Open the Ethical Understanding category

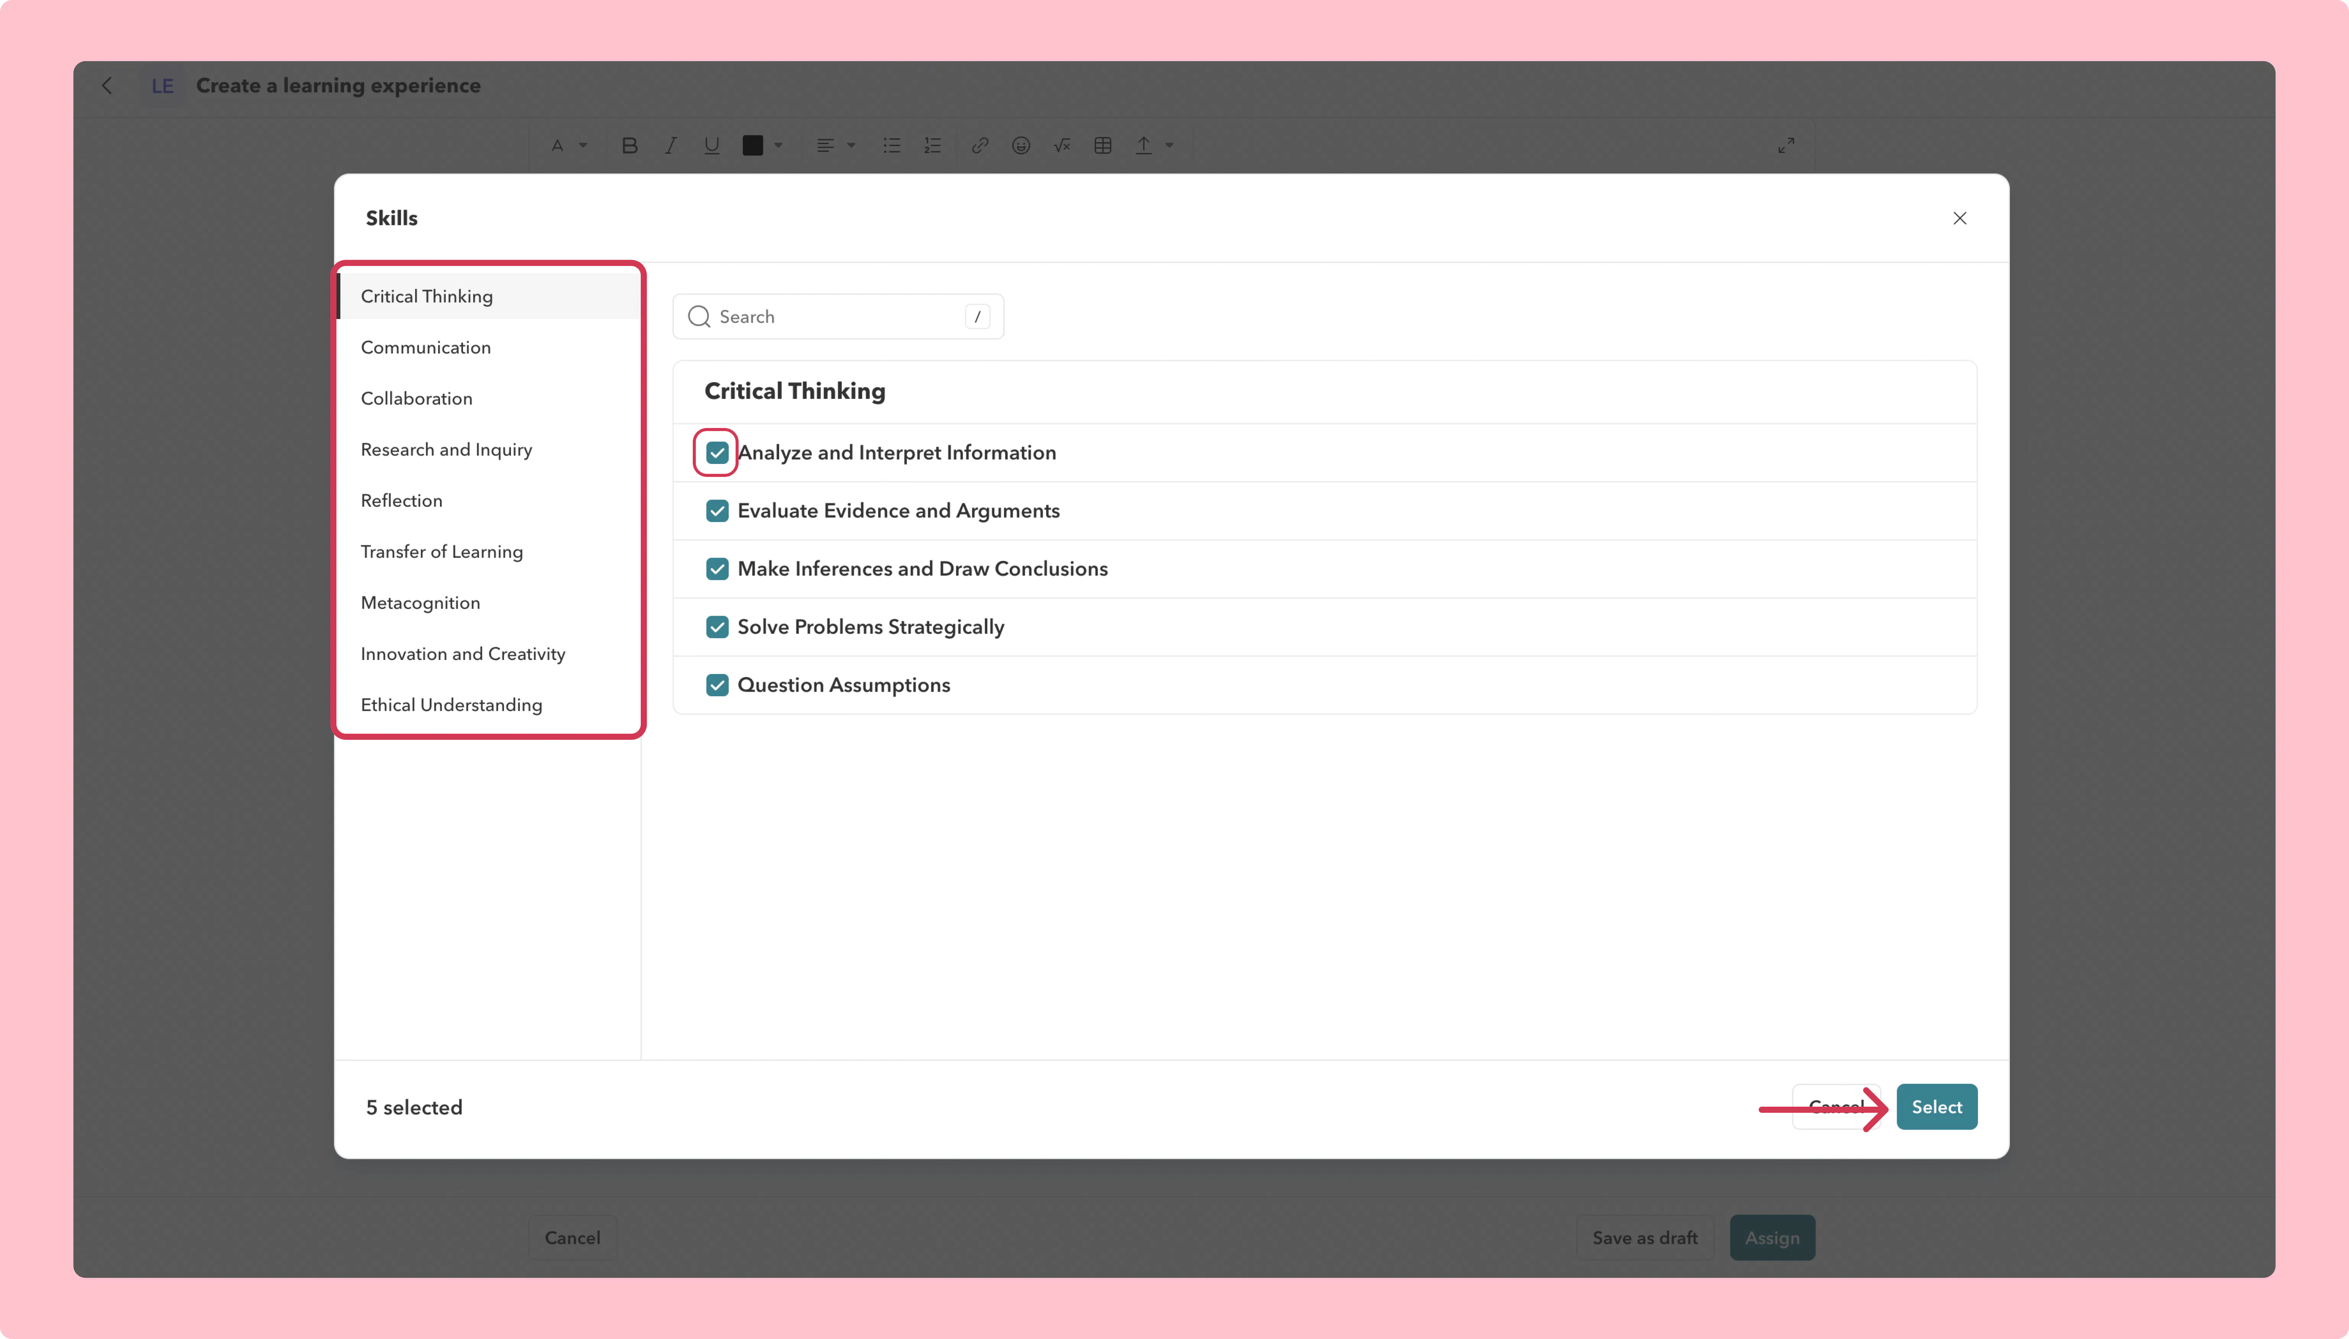pyautogui.click(x=489, y=704)
